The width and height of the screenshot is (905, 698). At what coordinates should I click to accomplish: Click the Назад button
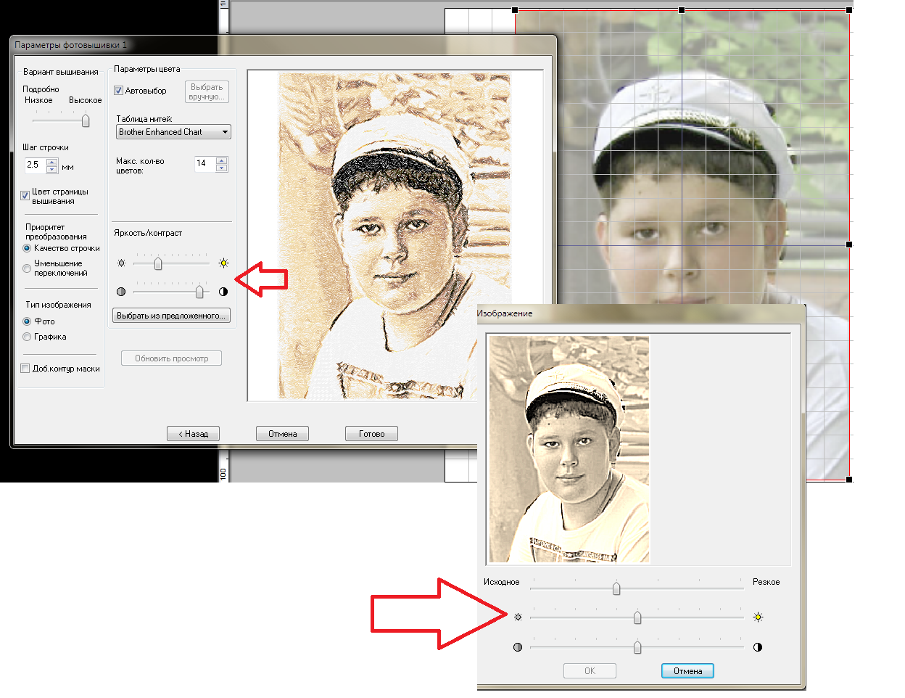pyautogui.click(x=193, y=434)
